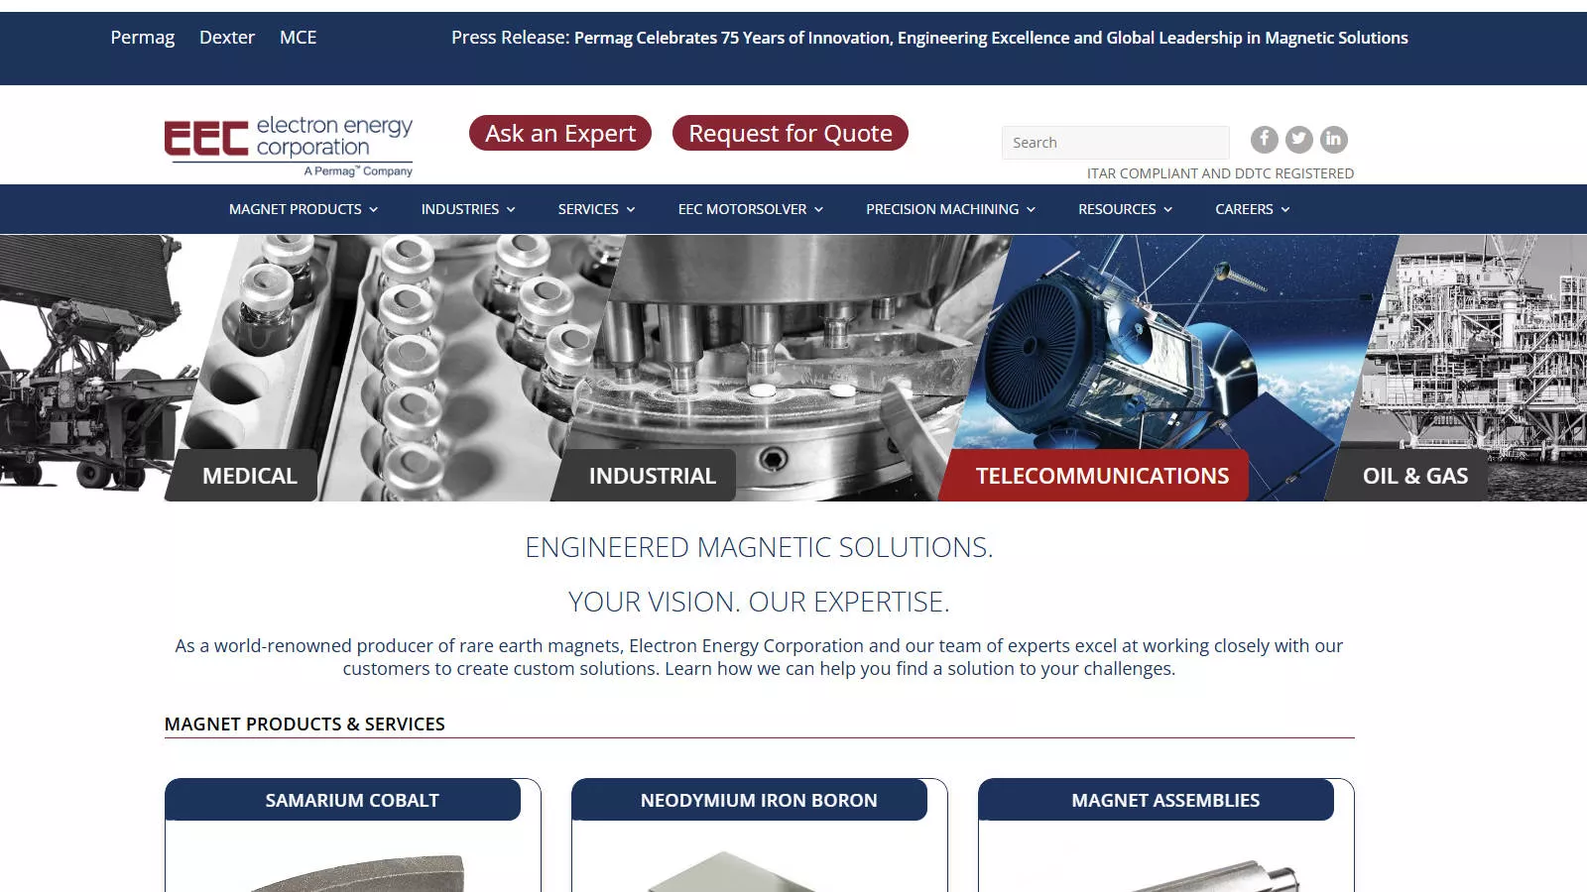Open the Facebook social icon

[1264, 140]
